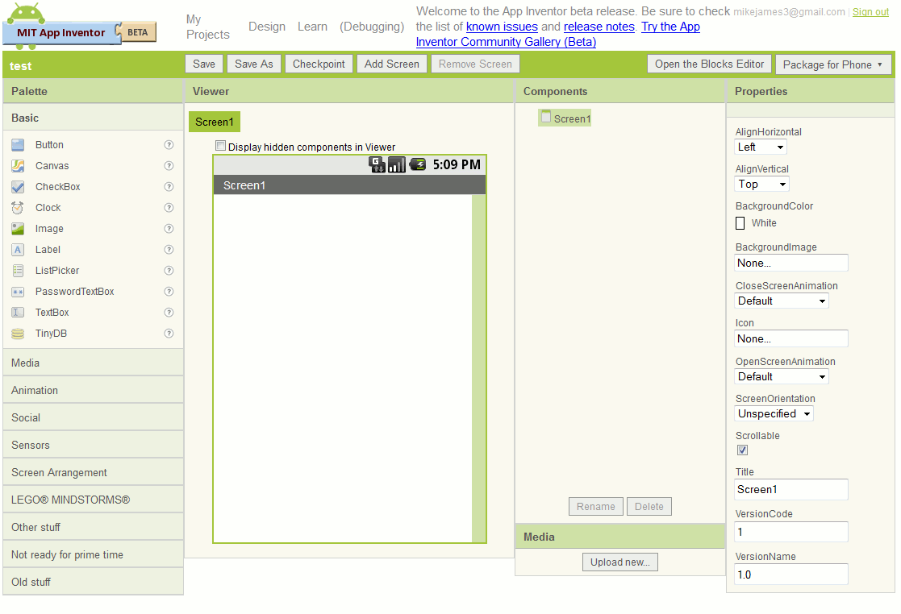This screenshot has width=901, height=614.
Task: Click the network data icon in phone preview
Action: click(377, 164)
